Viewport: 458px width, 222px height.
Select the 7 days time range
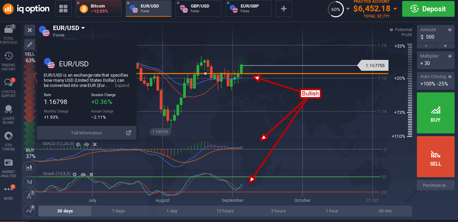[118, 211]
